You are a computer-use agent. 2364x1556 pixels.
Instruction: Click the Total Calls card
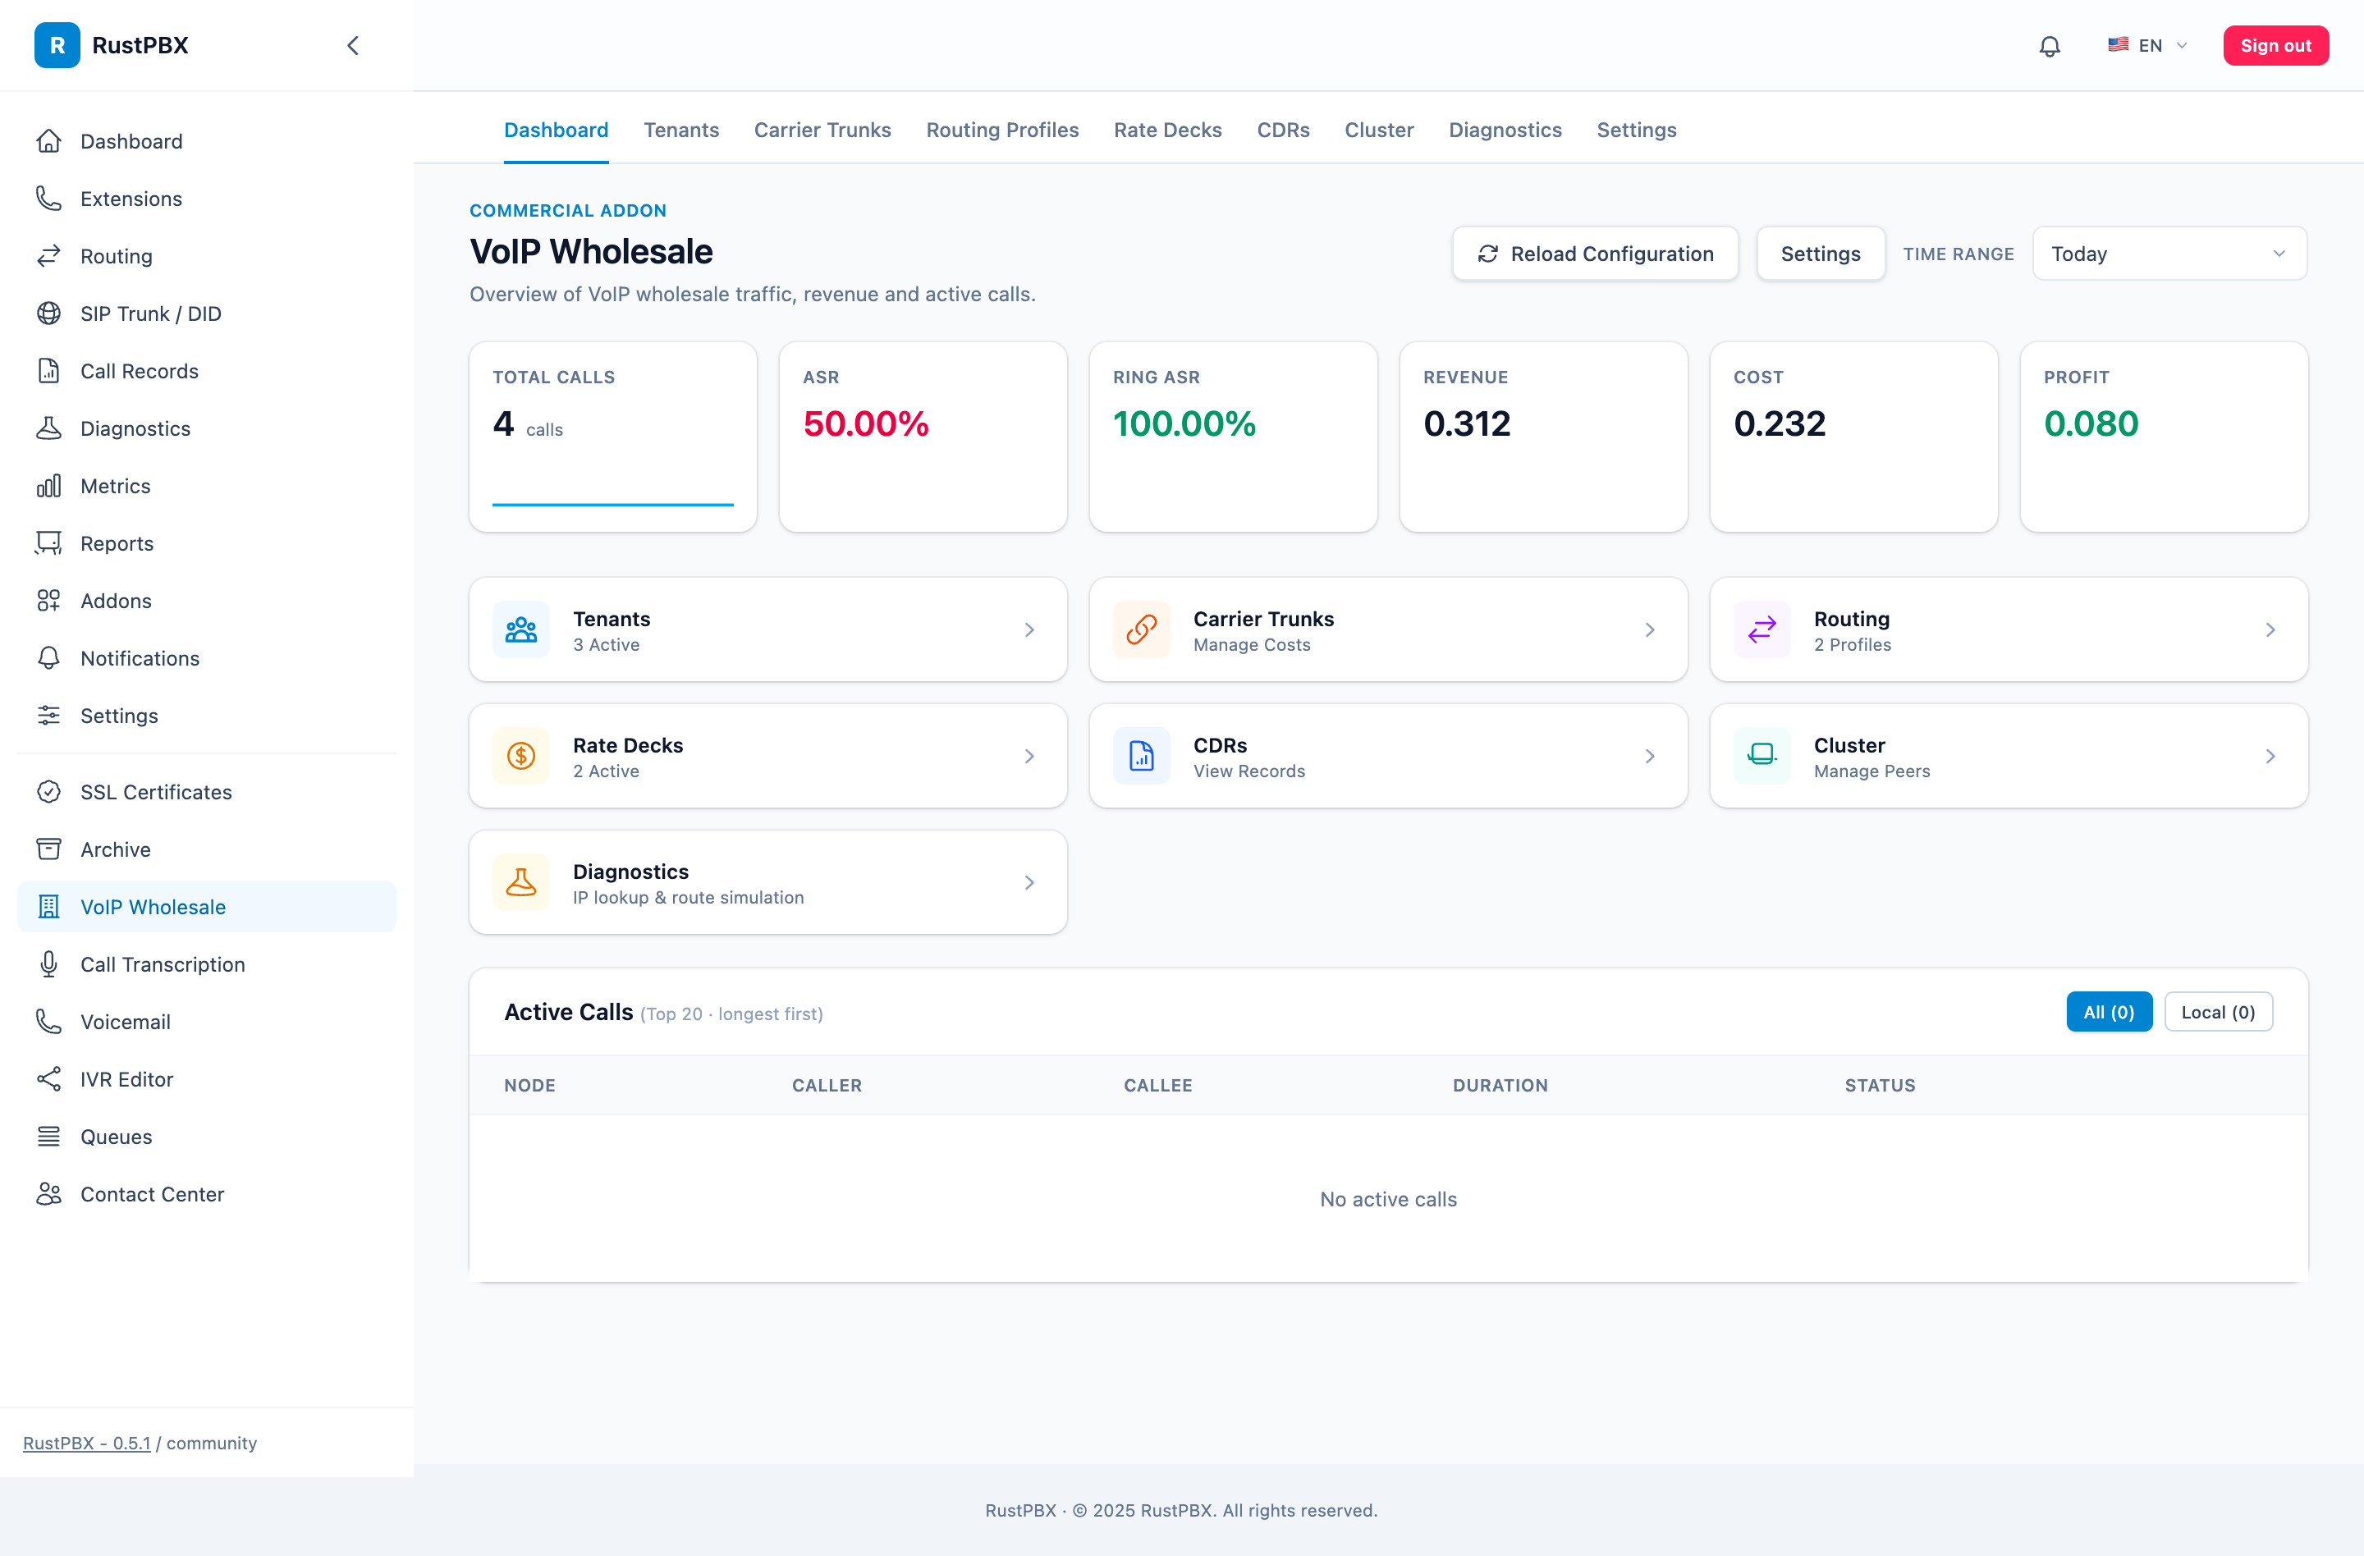[613, 437]
